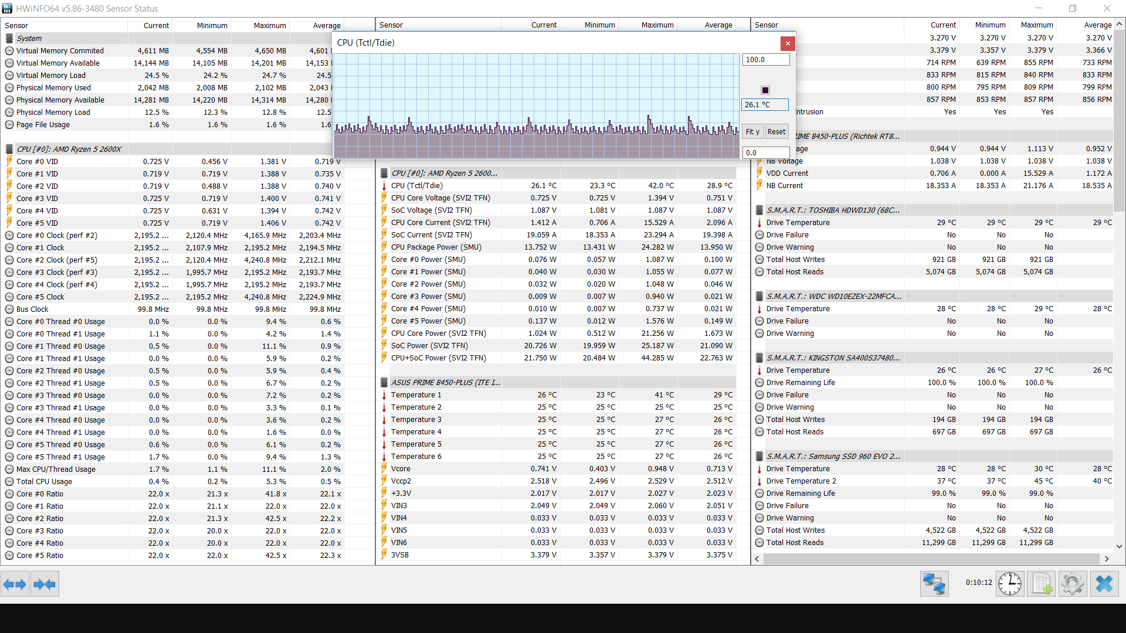Click the right panel vertical scrollbar down arrow
This screenshot has height=633, width=1126.
coord(1119,546)
